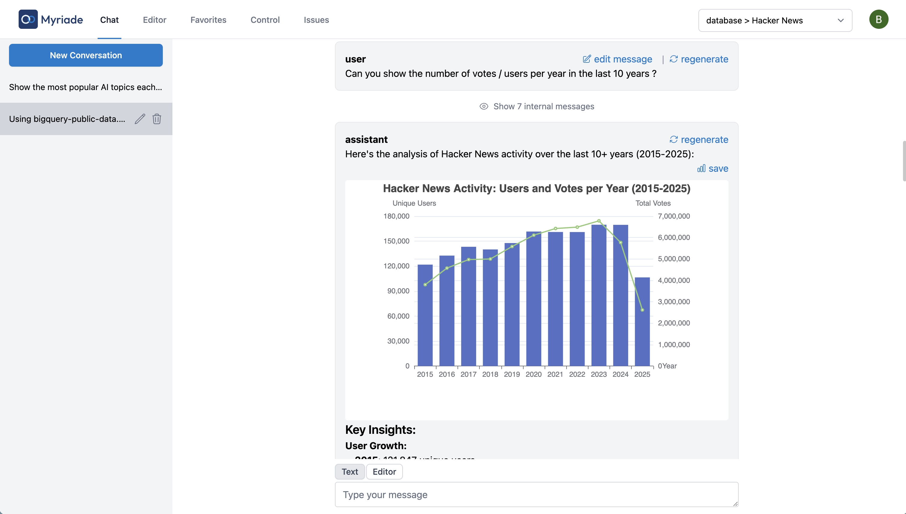Click the chevron arrow in the database selector
Screen dimensions: 906x514
coord(841,20)
